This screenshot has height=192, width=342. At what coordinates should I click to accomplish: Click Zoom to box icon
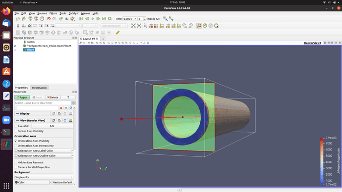[145, 26]
